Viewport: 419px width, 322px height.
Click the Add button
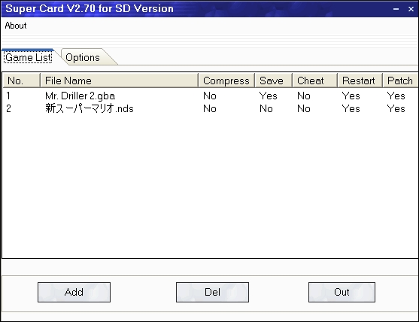(x=74, y=292)
